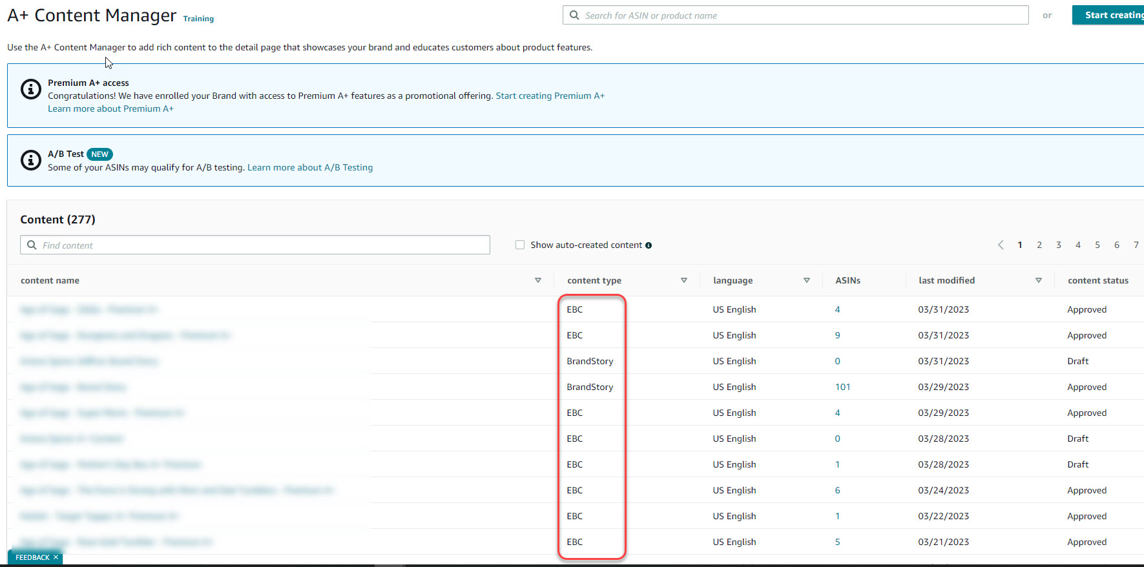Go to previous page using left chevron
This screenshot has width=1144, height=567.
pyautogui.click(x=1001, y=245)
